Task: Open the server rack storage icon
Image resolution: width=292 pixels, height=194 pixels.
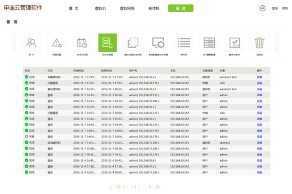Action: pyautogui.click(x=209, y=43)
